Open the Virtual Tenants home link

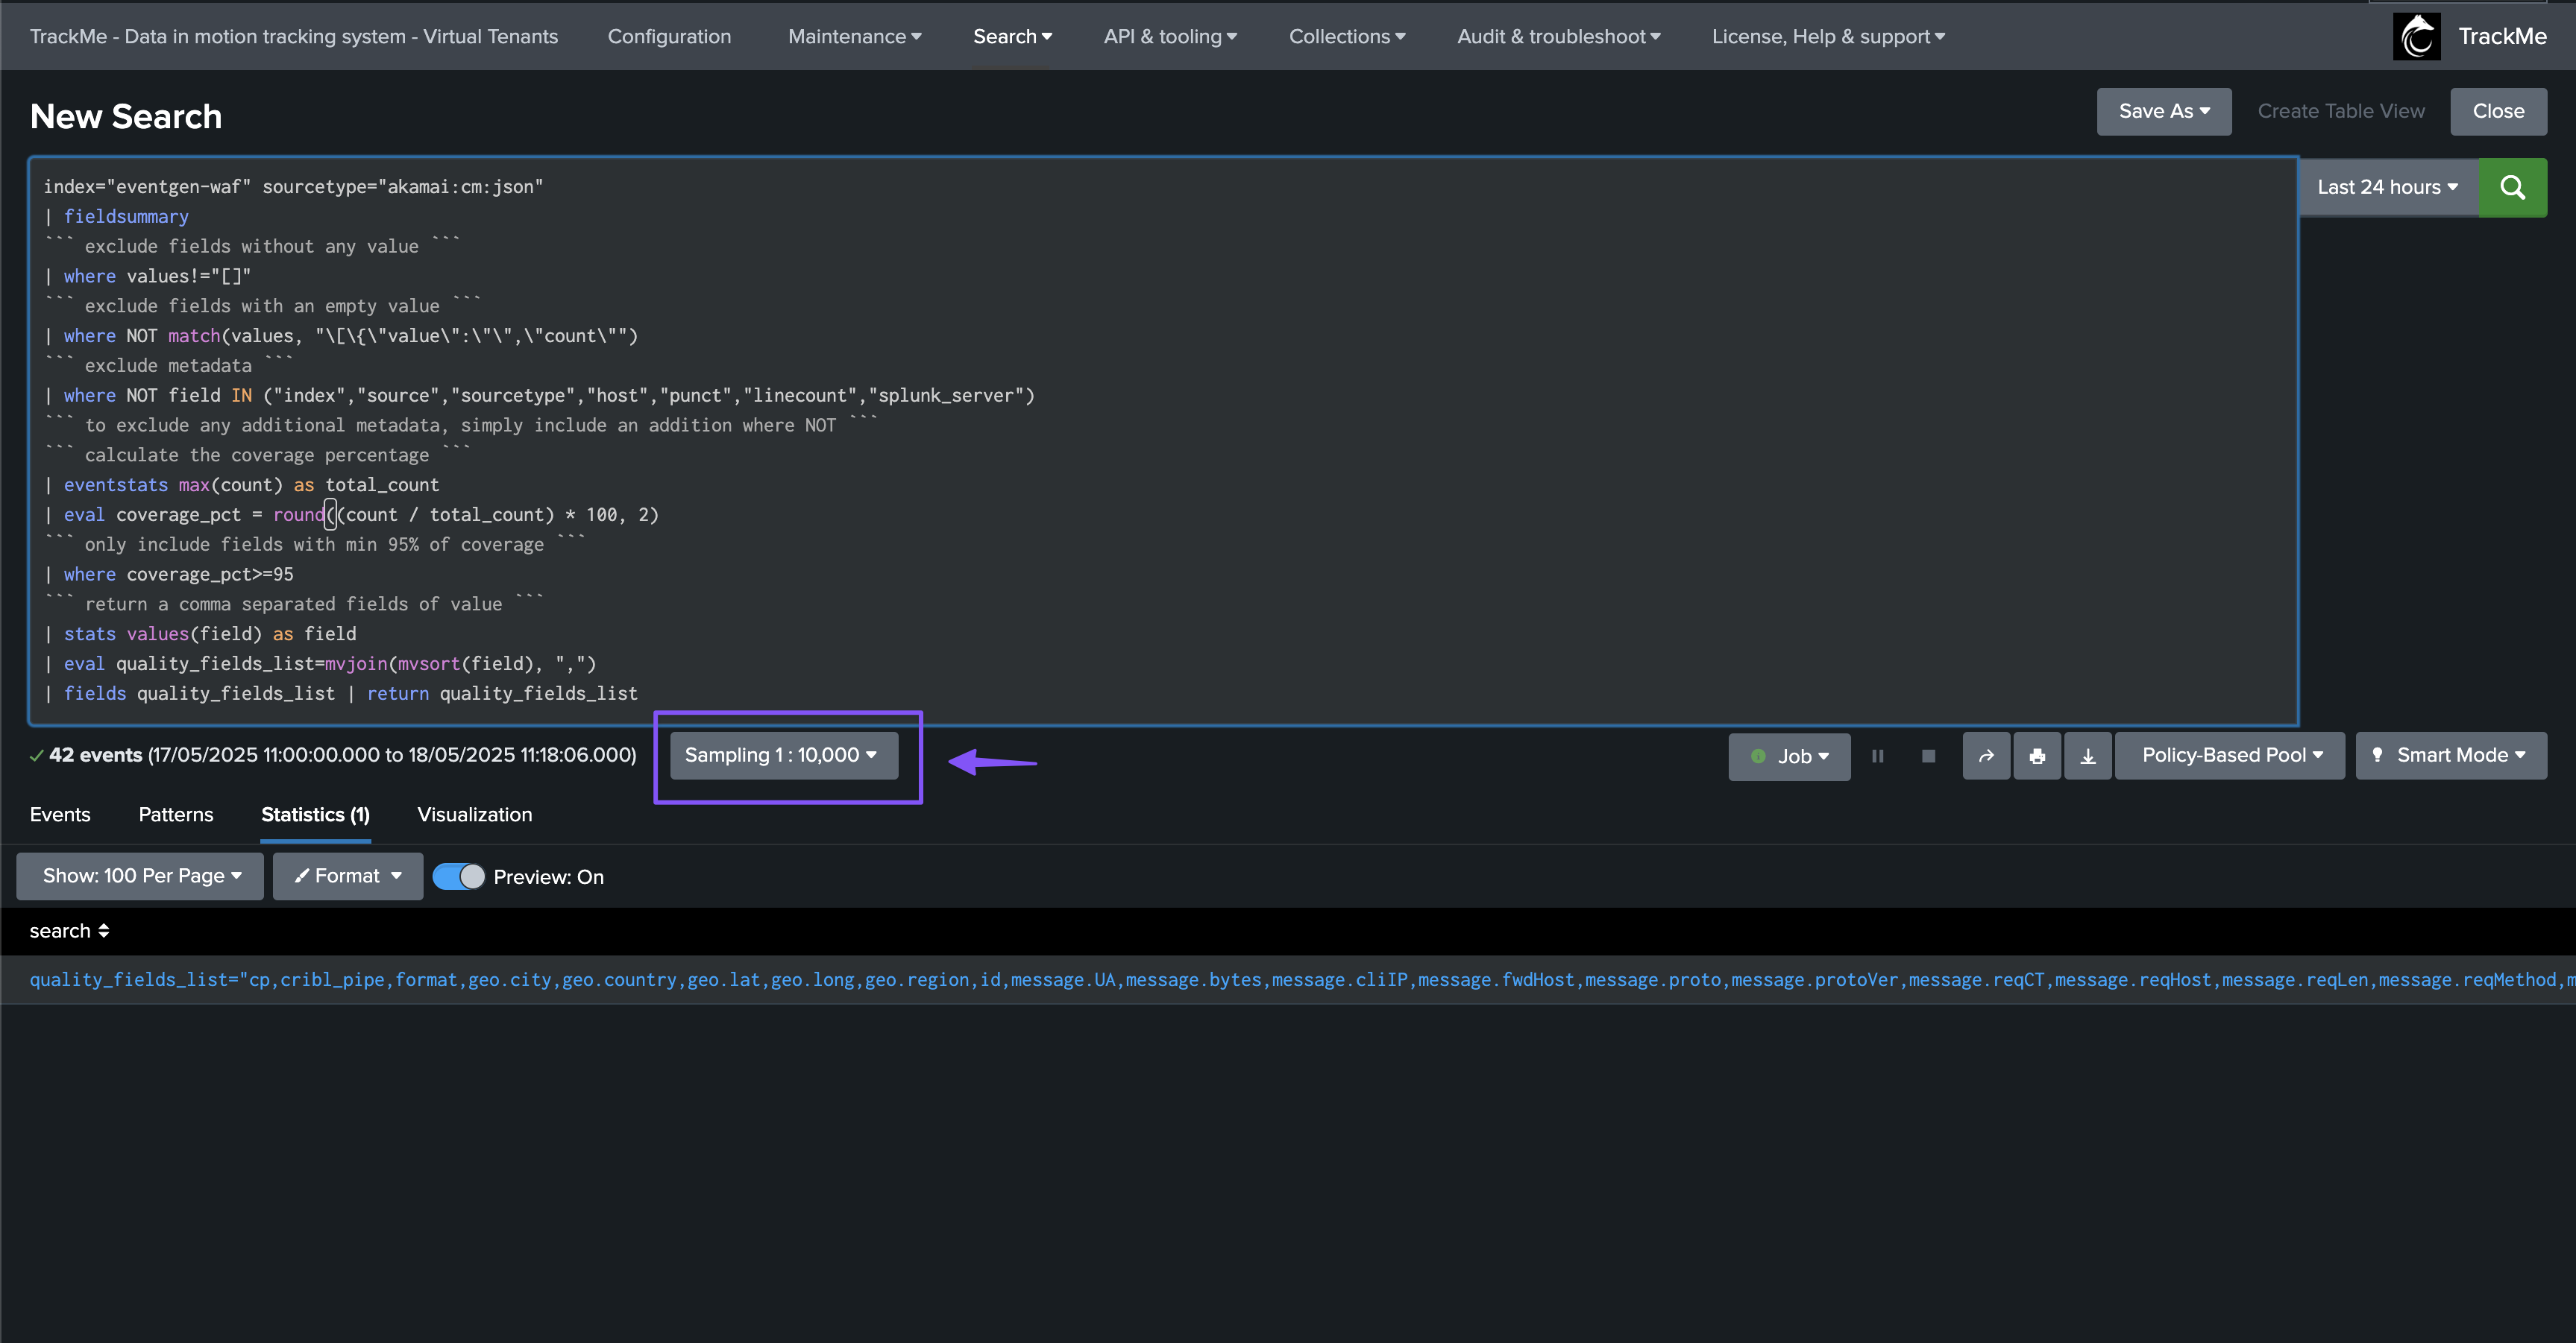[294, 37]
